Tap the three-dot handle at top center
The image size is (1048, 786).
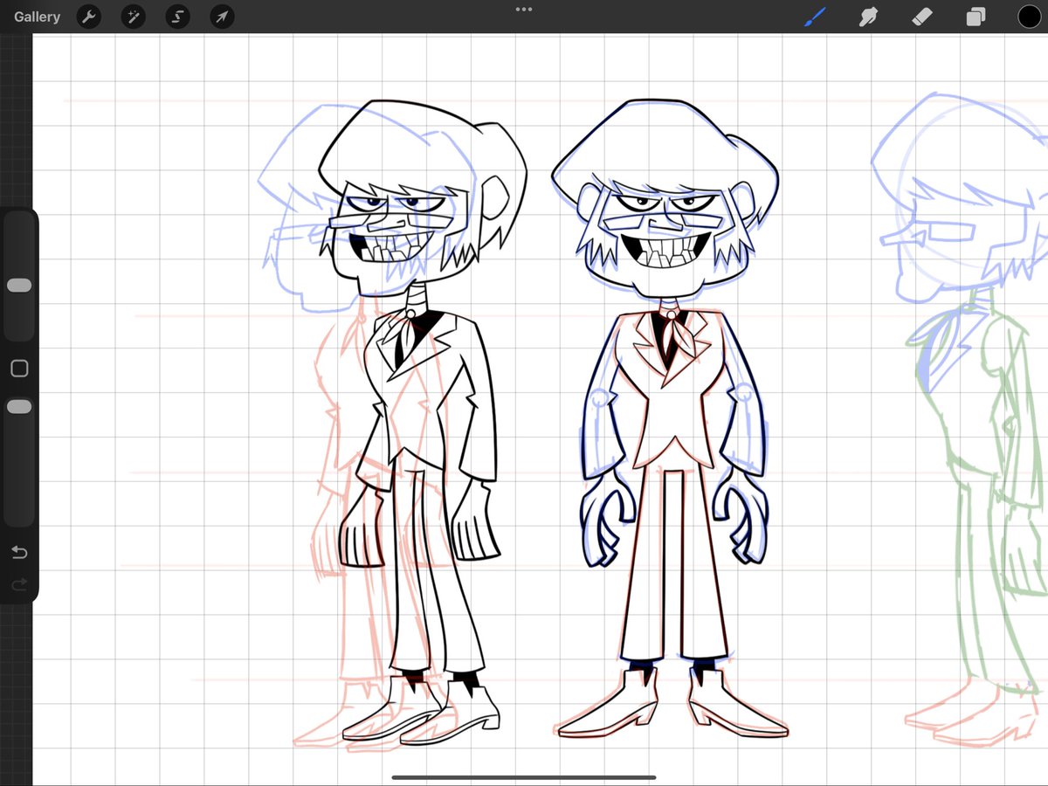pyautogui.click(x=524, y=10)
